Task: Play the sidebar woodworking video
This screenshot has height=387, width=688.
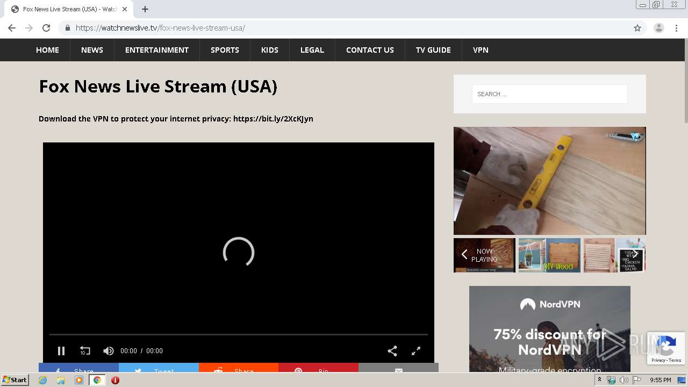Action: 549,181
